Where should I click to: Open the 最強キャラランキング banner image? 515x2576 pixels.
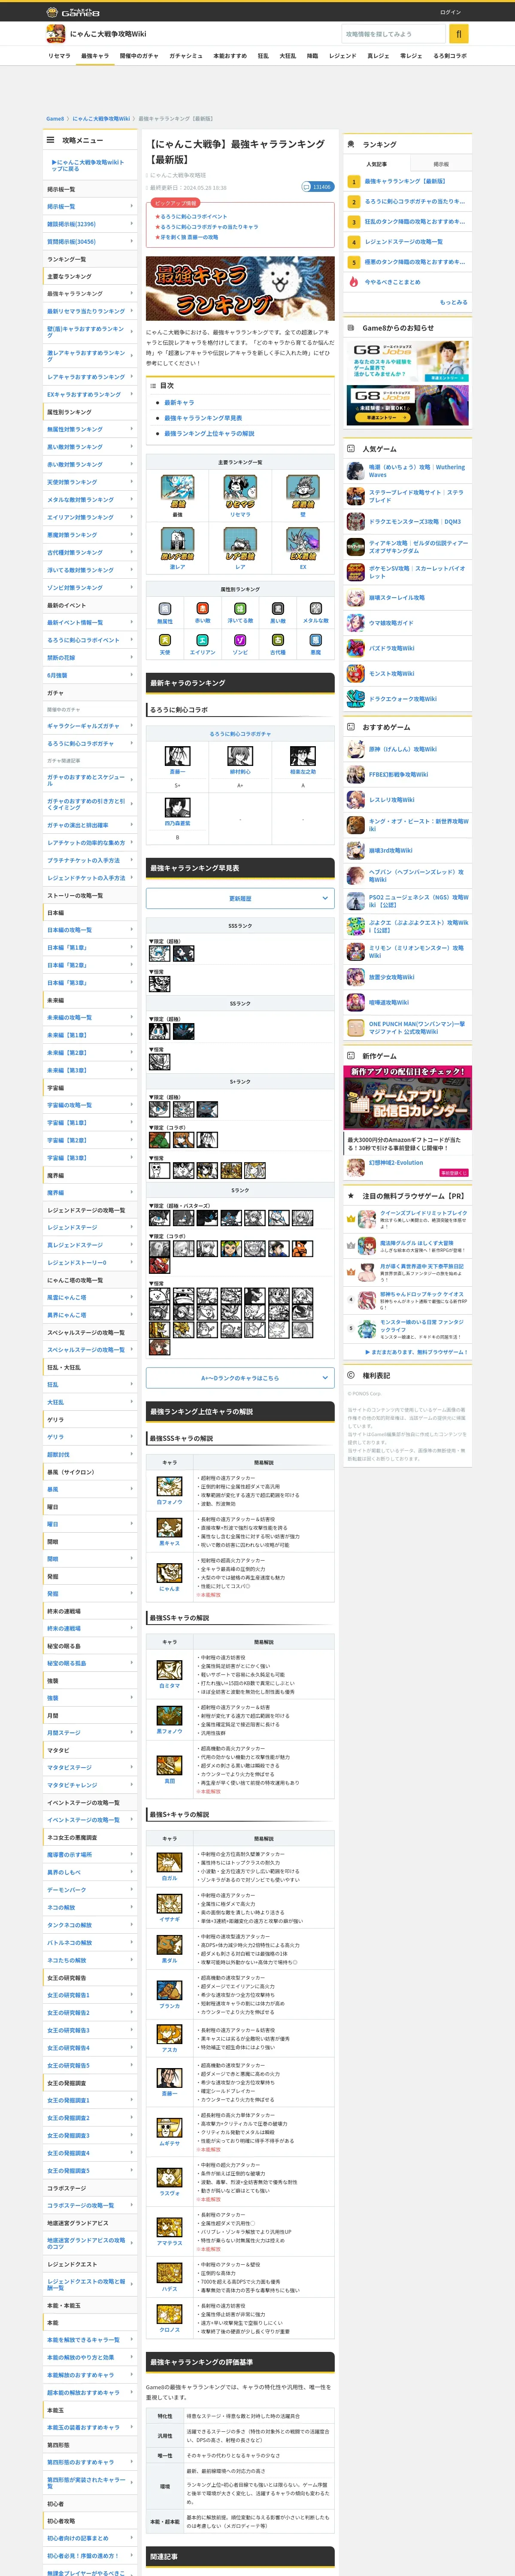(x=240, y=289)
